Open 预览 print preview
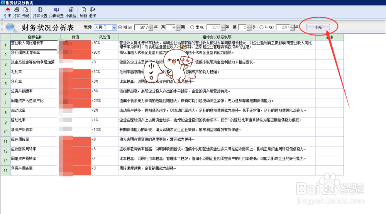This screenshot has height=214, width=386. point(25,12)
